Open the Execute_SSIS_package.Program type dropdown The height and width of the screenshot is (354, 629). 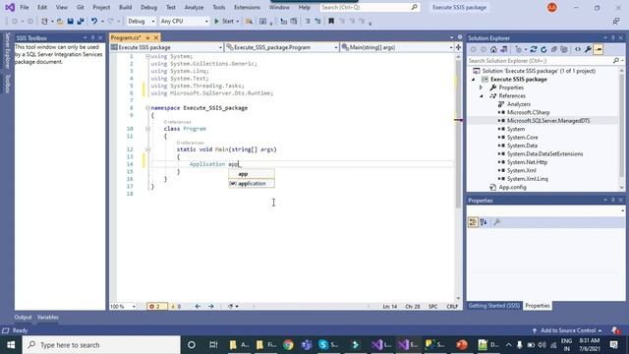point(282,47)
